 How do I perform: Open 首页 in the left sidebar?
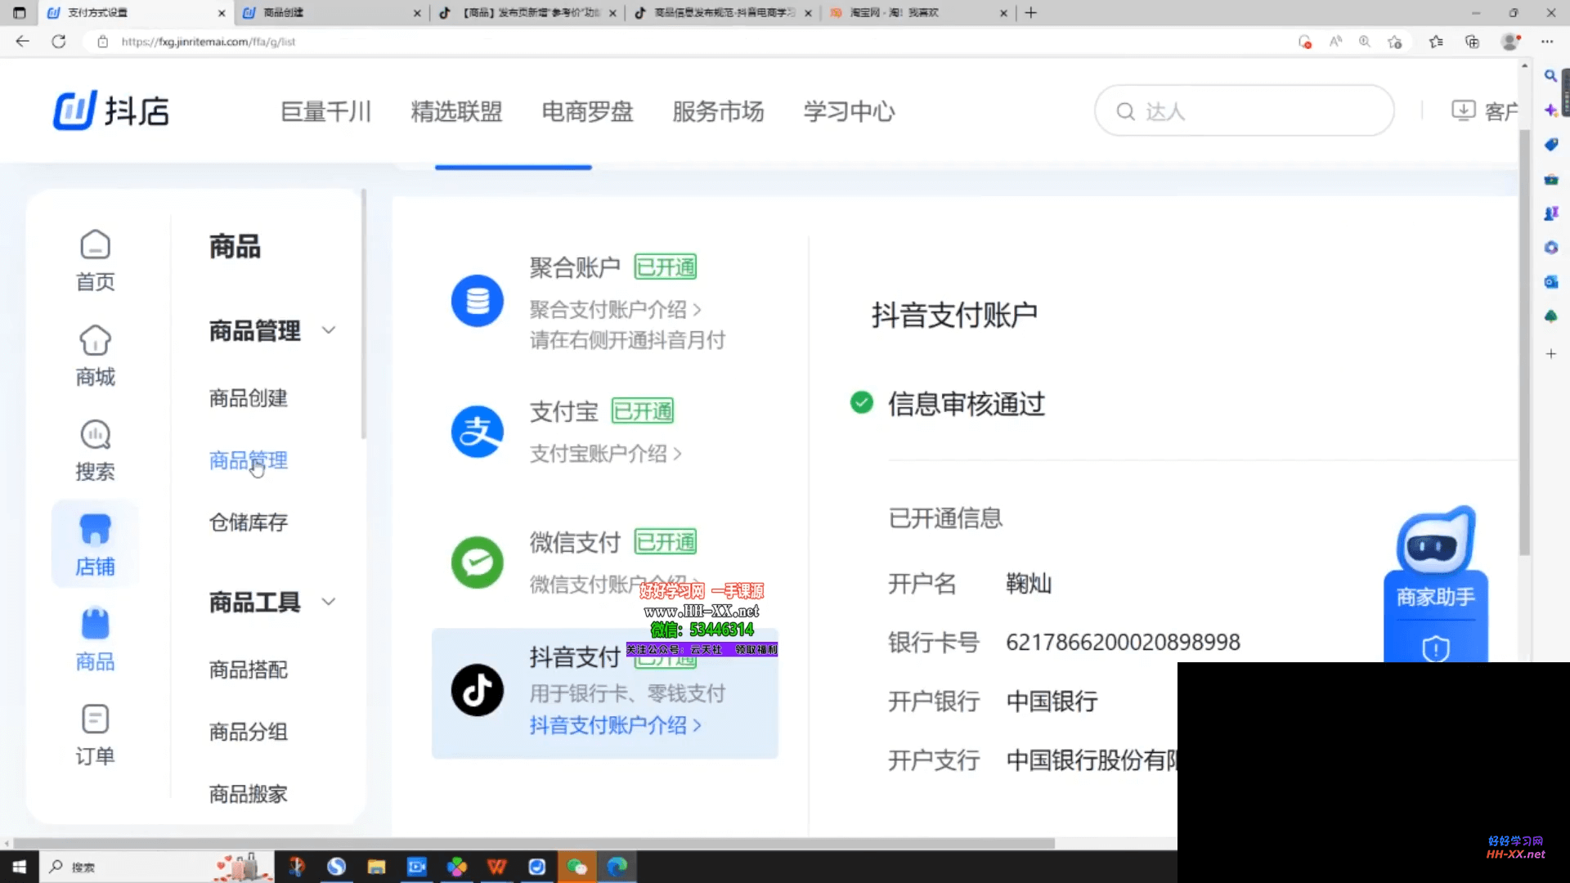click(x=95, y=260)
